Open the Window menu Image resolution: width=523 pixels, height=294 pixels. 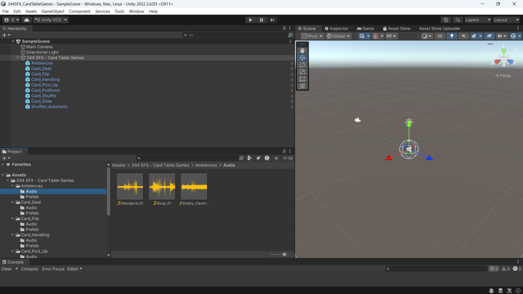pyautogui.click(x=136, y=11)
